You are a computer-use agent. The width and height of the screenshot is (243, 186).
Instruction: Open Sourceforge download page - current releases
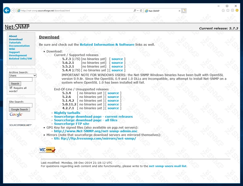click(x=93, y=117)
